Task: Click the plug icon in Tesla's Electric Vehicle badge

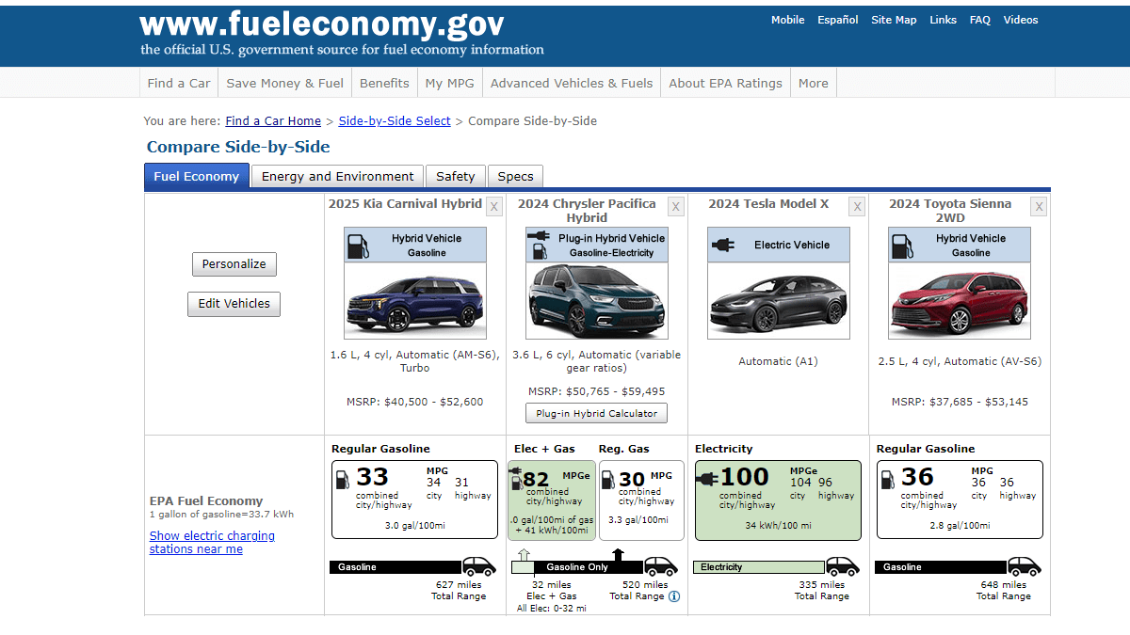Action: coord(723,245)
